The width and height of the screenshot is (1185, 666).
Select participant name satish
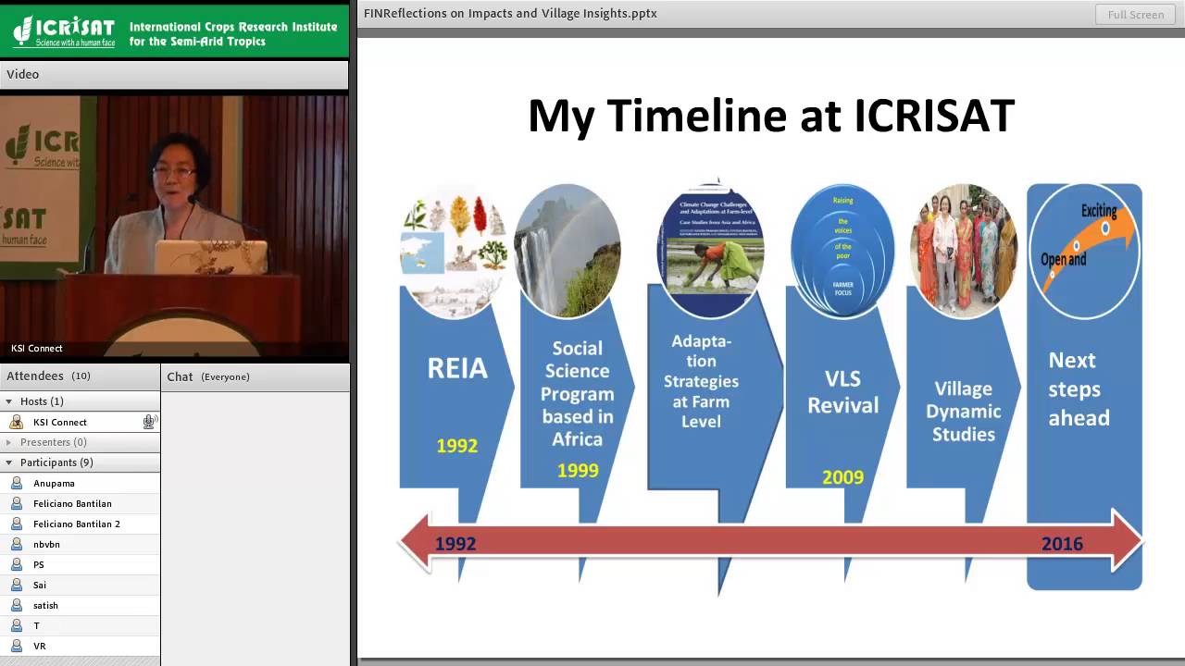(x=45, y=605)
